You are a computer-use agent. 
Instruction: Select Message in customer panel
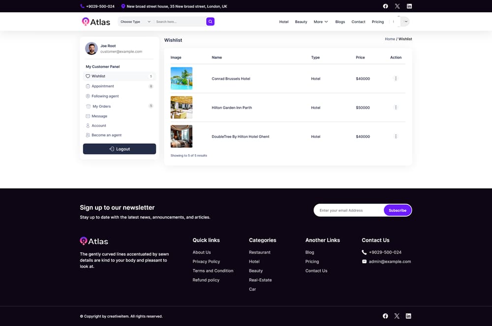119,116
